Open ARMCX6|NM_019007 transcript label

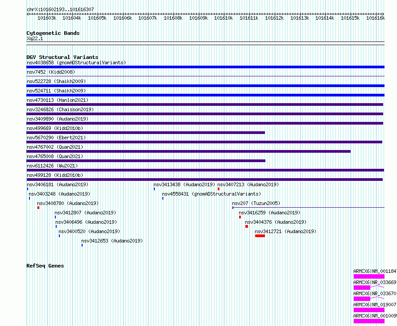pos(375,305)
